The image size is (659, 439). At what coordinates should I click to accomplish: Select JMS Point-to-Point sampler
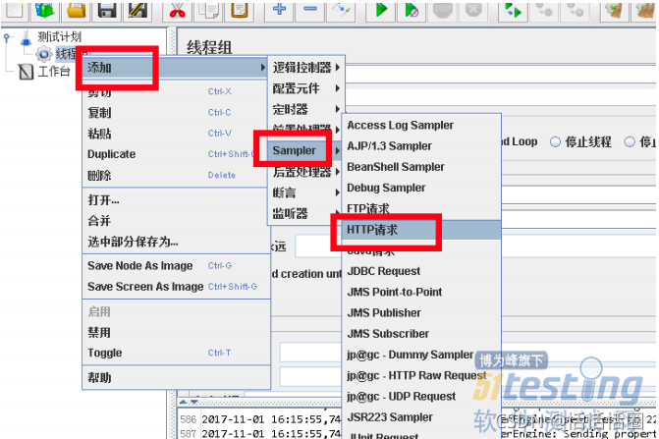421,292
